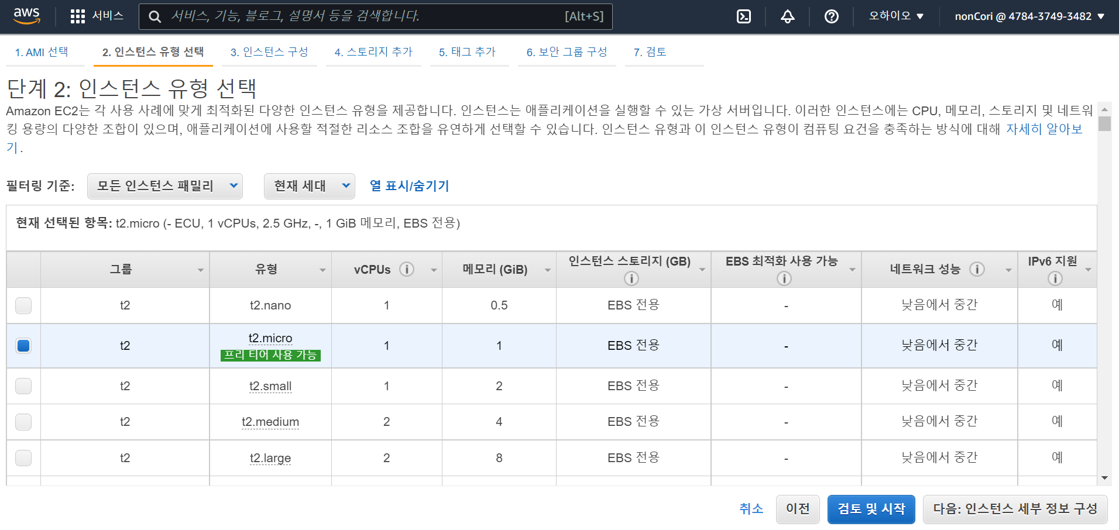Click 서비스 menu label

coord(108,16)
